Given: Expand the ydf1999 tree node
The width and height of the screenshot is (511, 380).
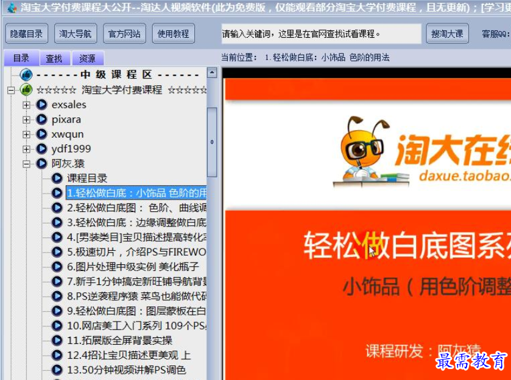Looking at the screenshot, I should click(x=26, y=149).
